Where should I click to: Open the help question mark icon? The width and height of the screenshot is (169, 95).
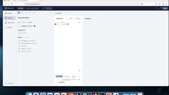click(x=157, y=8)
